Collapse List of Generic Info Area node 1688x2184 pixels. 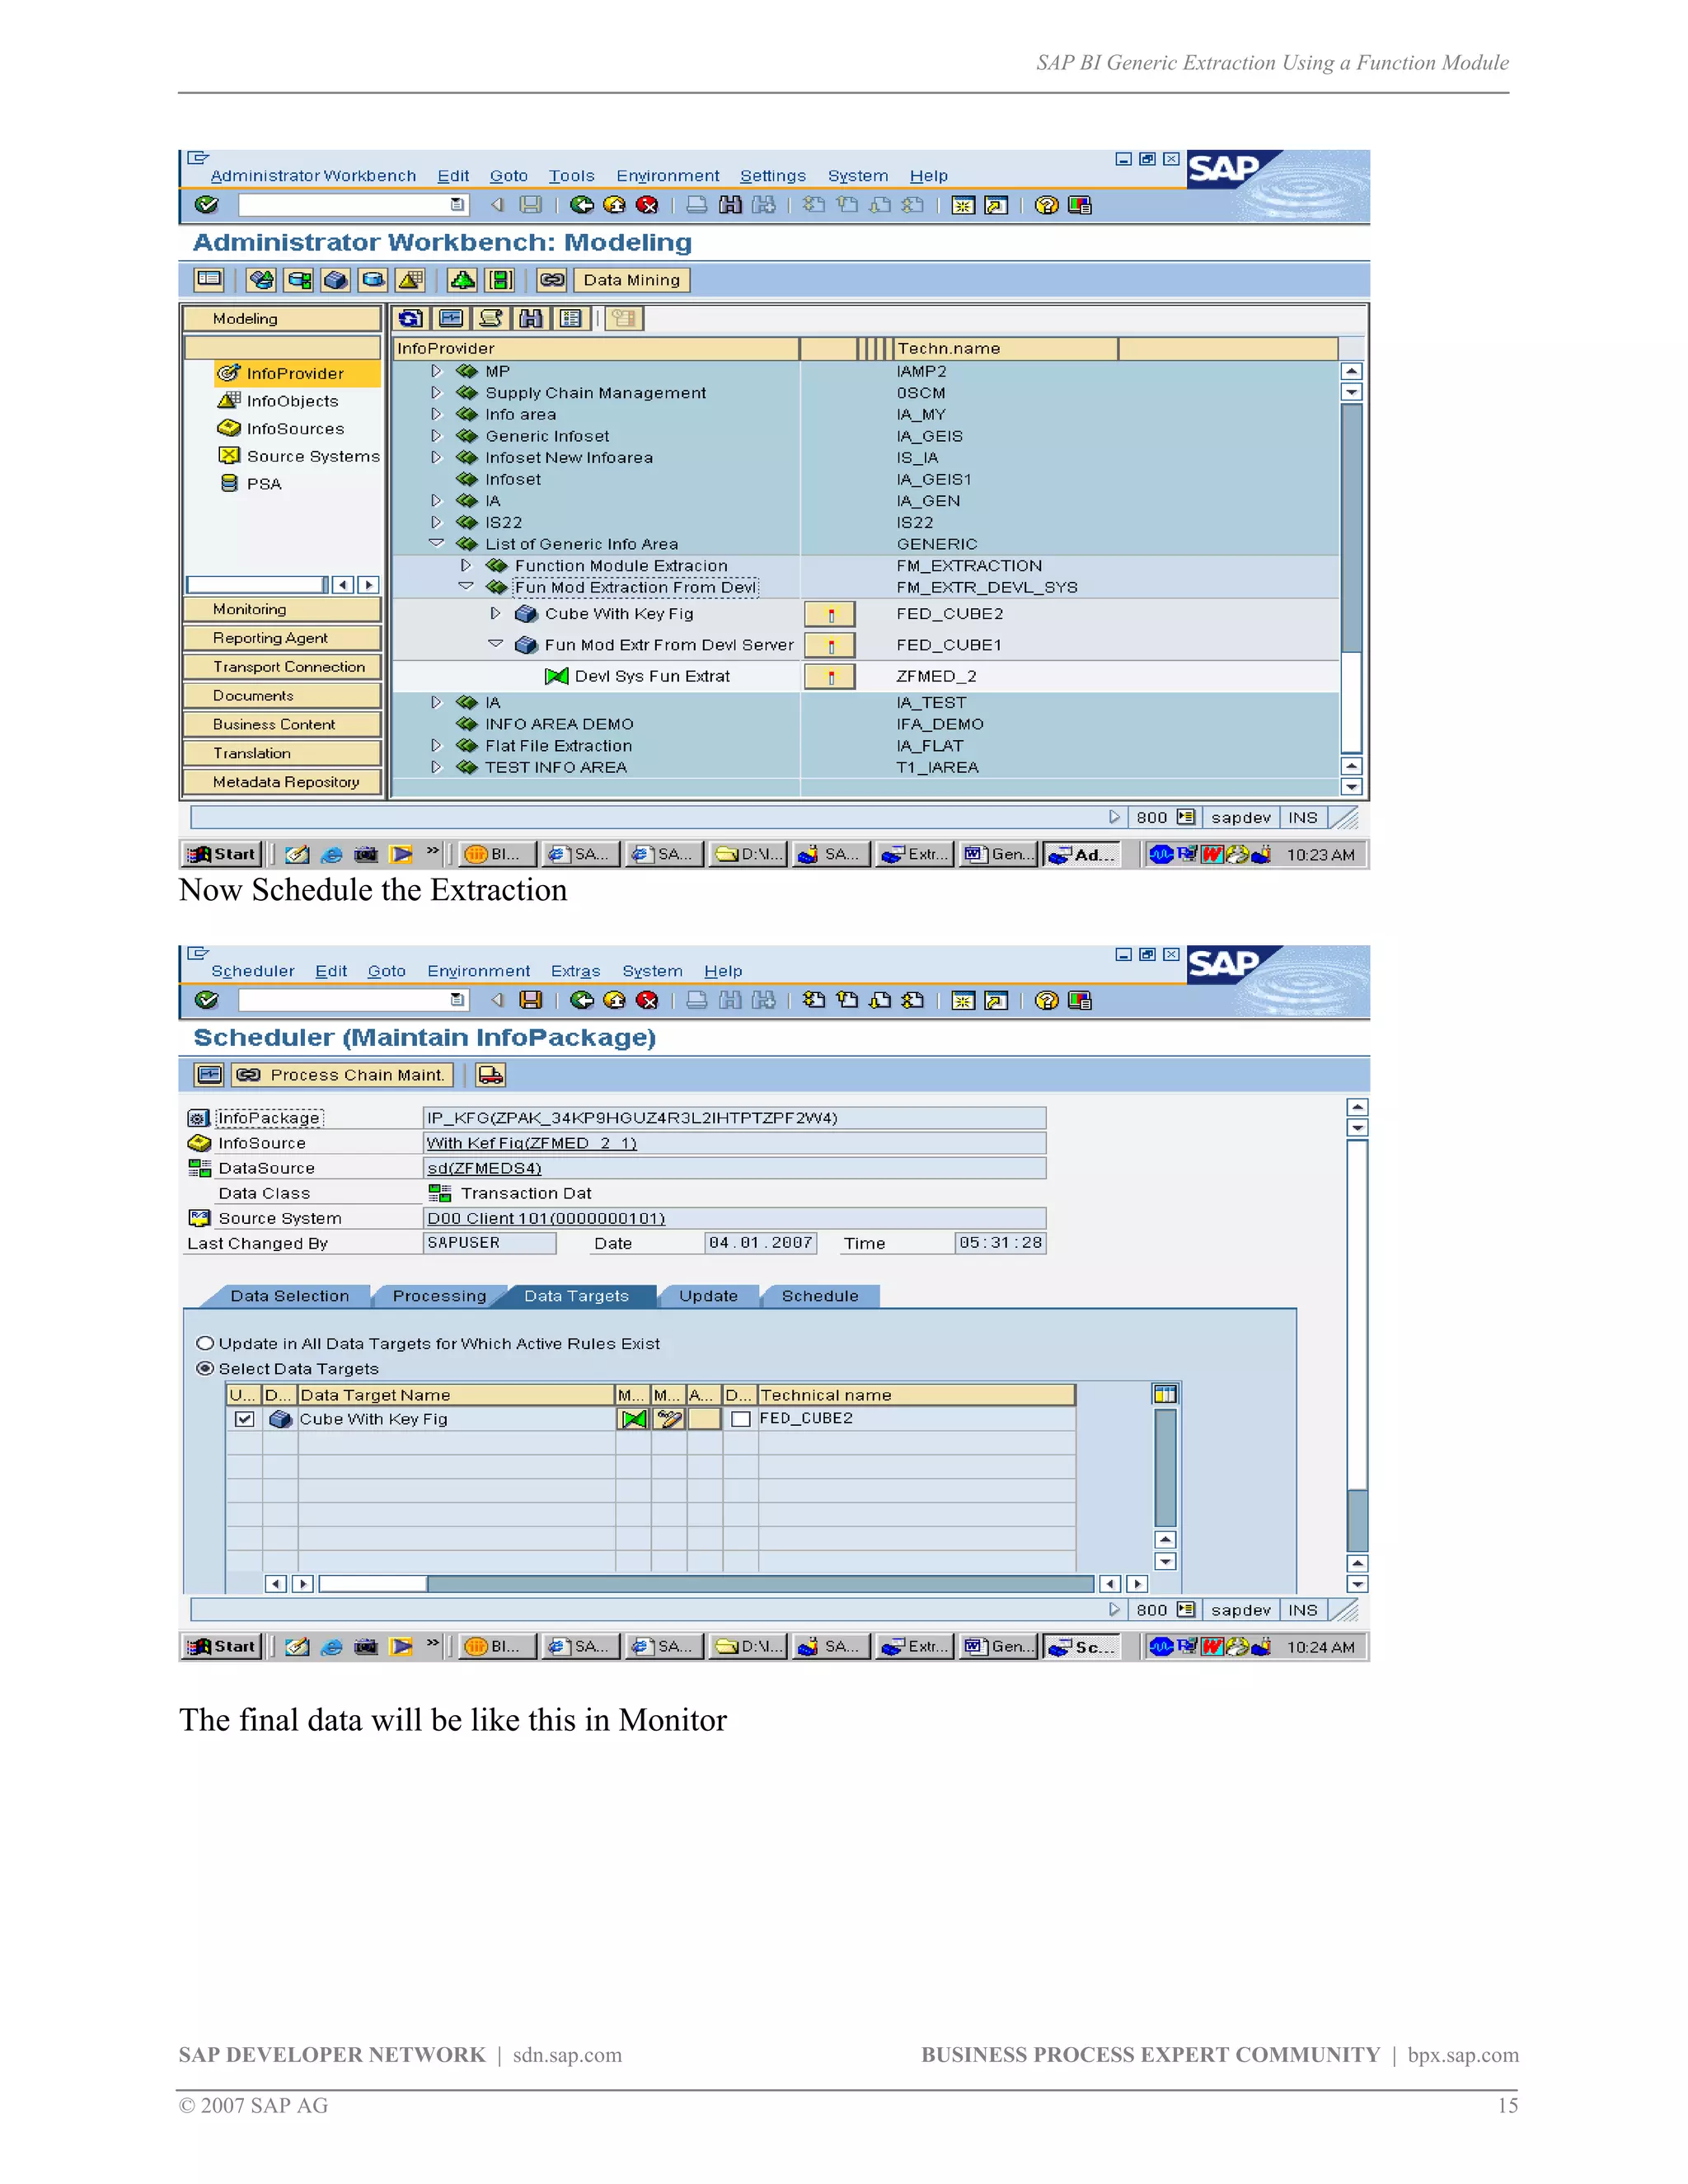point(436,544)
